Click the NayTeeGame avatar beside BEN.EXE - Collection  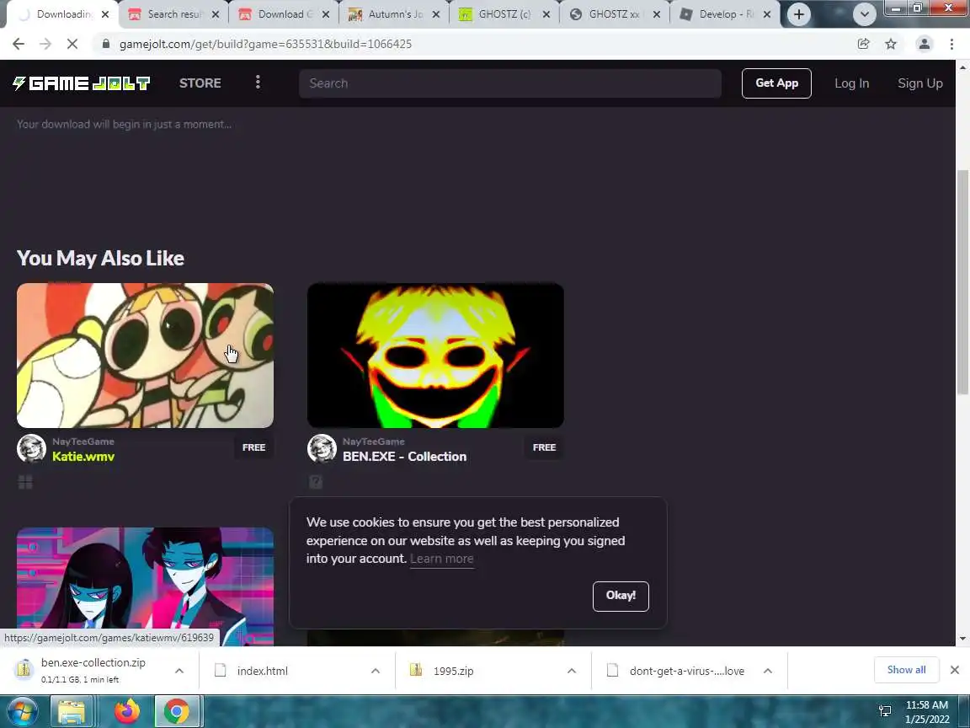tap(322, 449)
